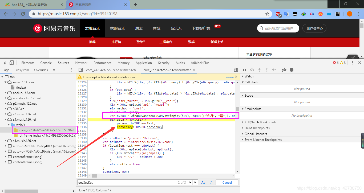The image size is (364, 193).
Task: Click the music search input field
Action: point(278,28)
